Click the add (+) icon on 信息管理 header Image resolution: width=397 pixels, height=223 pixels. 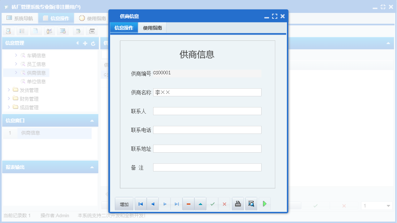click(x=85, y=43)
